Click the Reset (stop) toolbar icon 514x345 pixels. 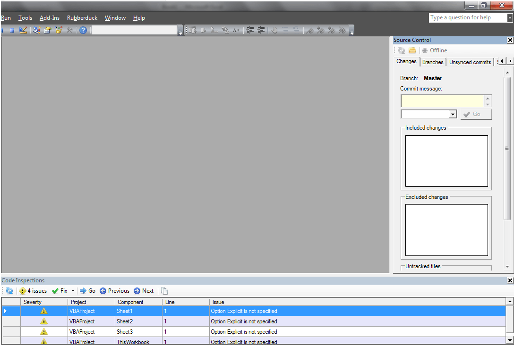(x=12, y=30)
